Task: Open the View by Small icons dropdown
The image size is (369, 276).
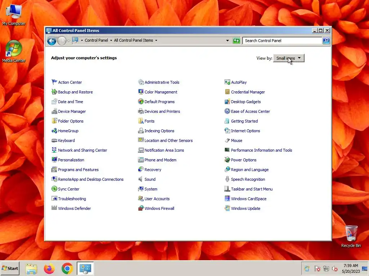Action: (289, 58)
